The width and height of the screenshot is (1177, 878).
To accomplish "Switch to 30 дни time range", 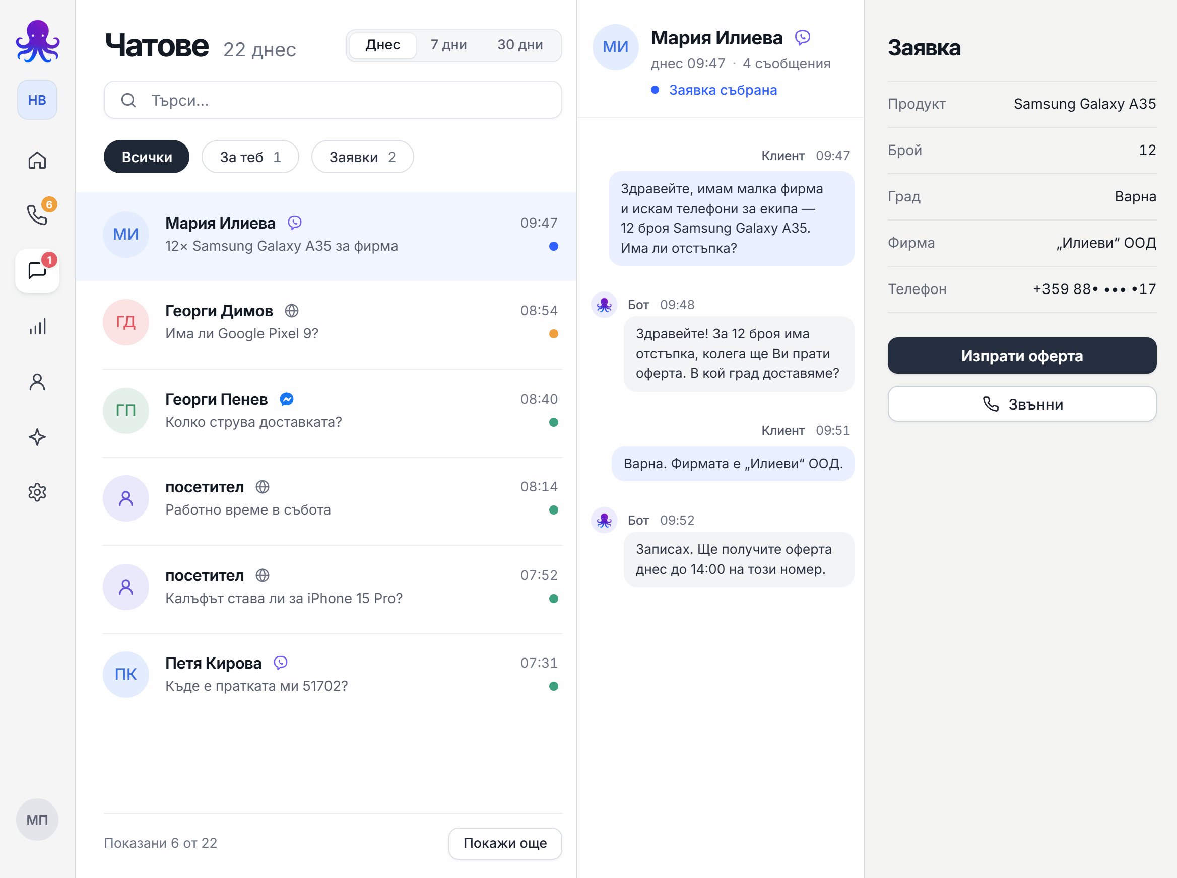I will pos(520,45).
